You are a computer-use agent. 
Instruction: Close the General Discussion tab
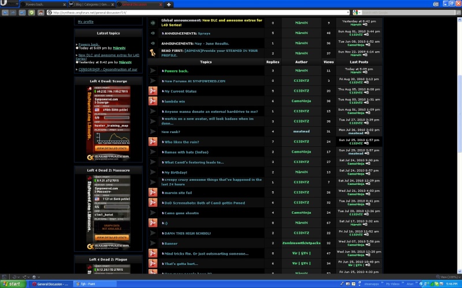point(161,5)
